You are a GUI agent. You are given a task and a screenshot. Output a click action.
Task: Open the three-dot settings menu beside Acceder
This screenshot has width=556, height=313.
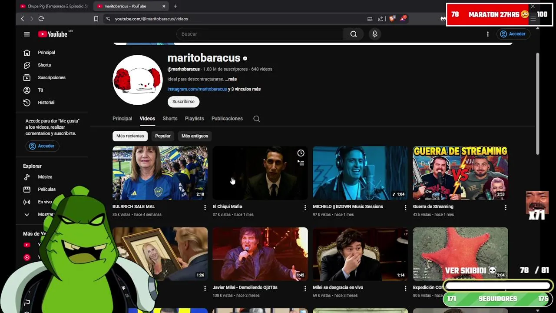488,34
